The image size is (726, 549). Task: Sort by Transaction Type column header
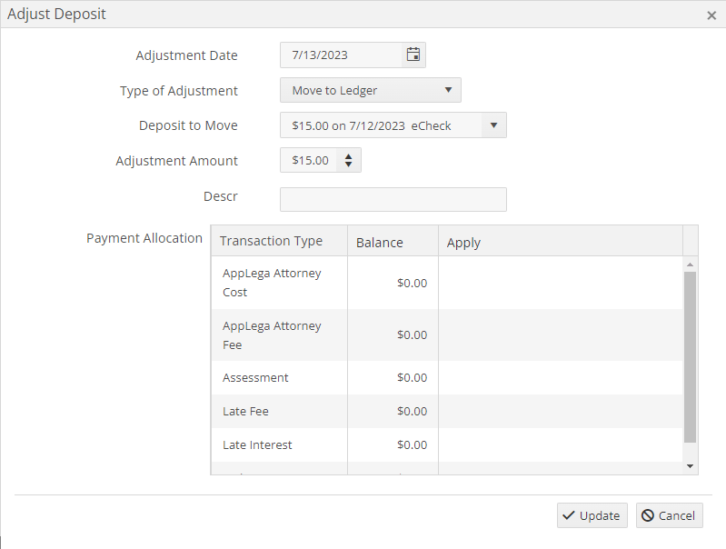279,241
